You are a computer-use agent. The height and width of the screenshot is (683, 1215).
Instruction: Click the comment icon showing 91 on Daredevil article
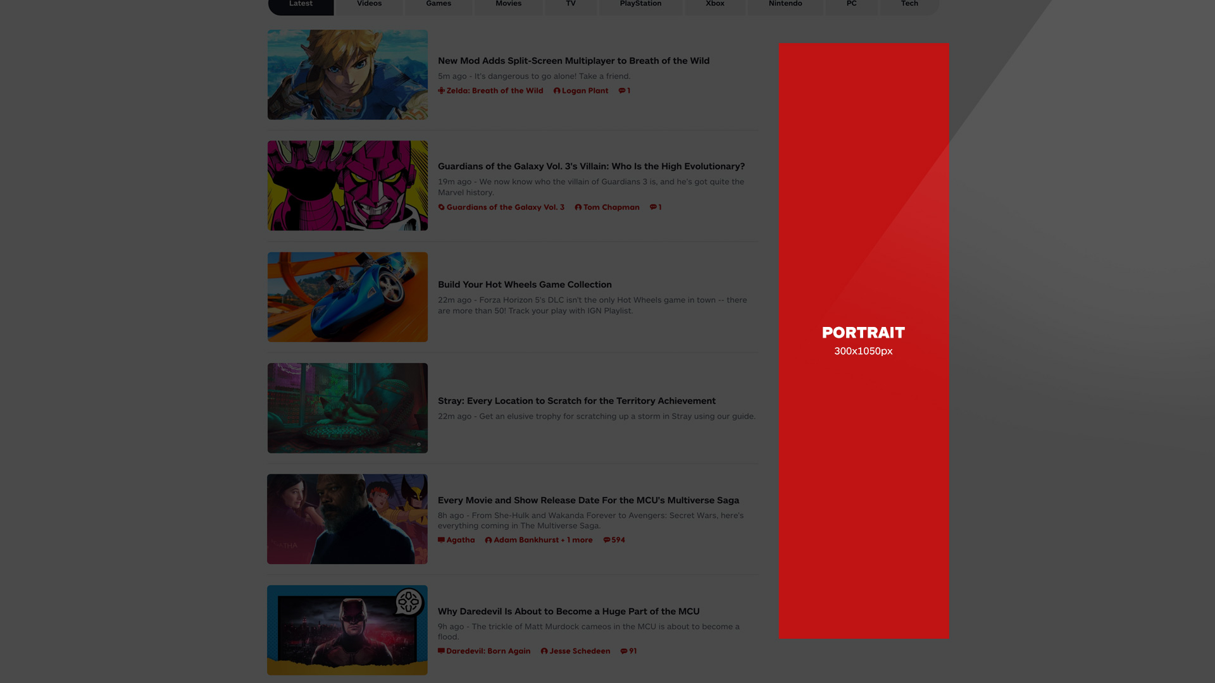point(622,651)
